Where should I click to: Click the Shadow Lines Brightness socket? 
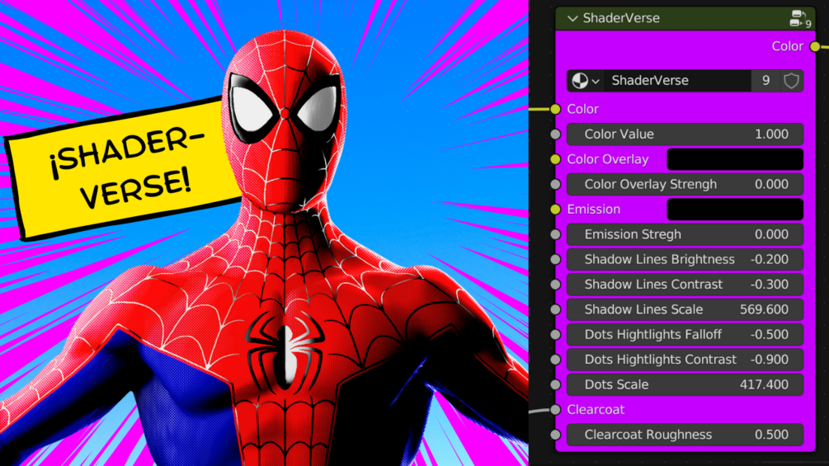click(555, 260)
